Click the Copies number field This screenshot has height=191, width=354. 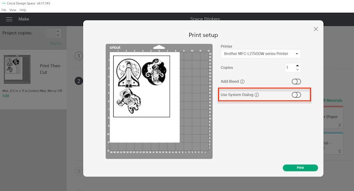coord(290,67)
